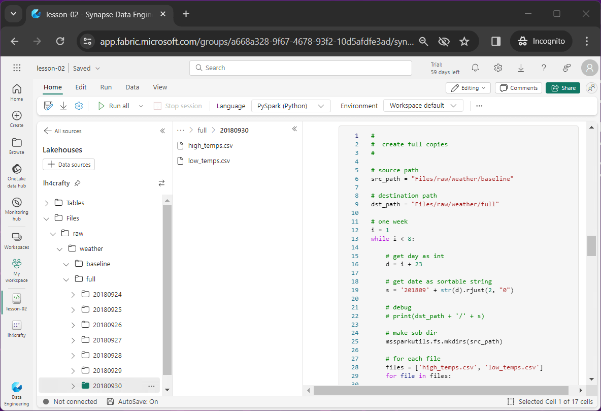Click the notifications bell icon
The width and height of the screenshot is (601, 411).
click(x=475, y=68)
